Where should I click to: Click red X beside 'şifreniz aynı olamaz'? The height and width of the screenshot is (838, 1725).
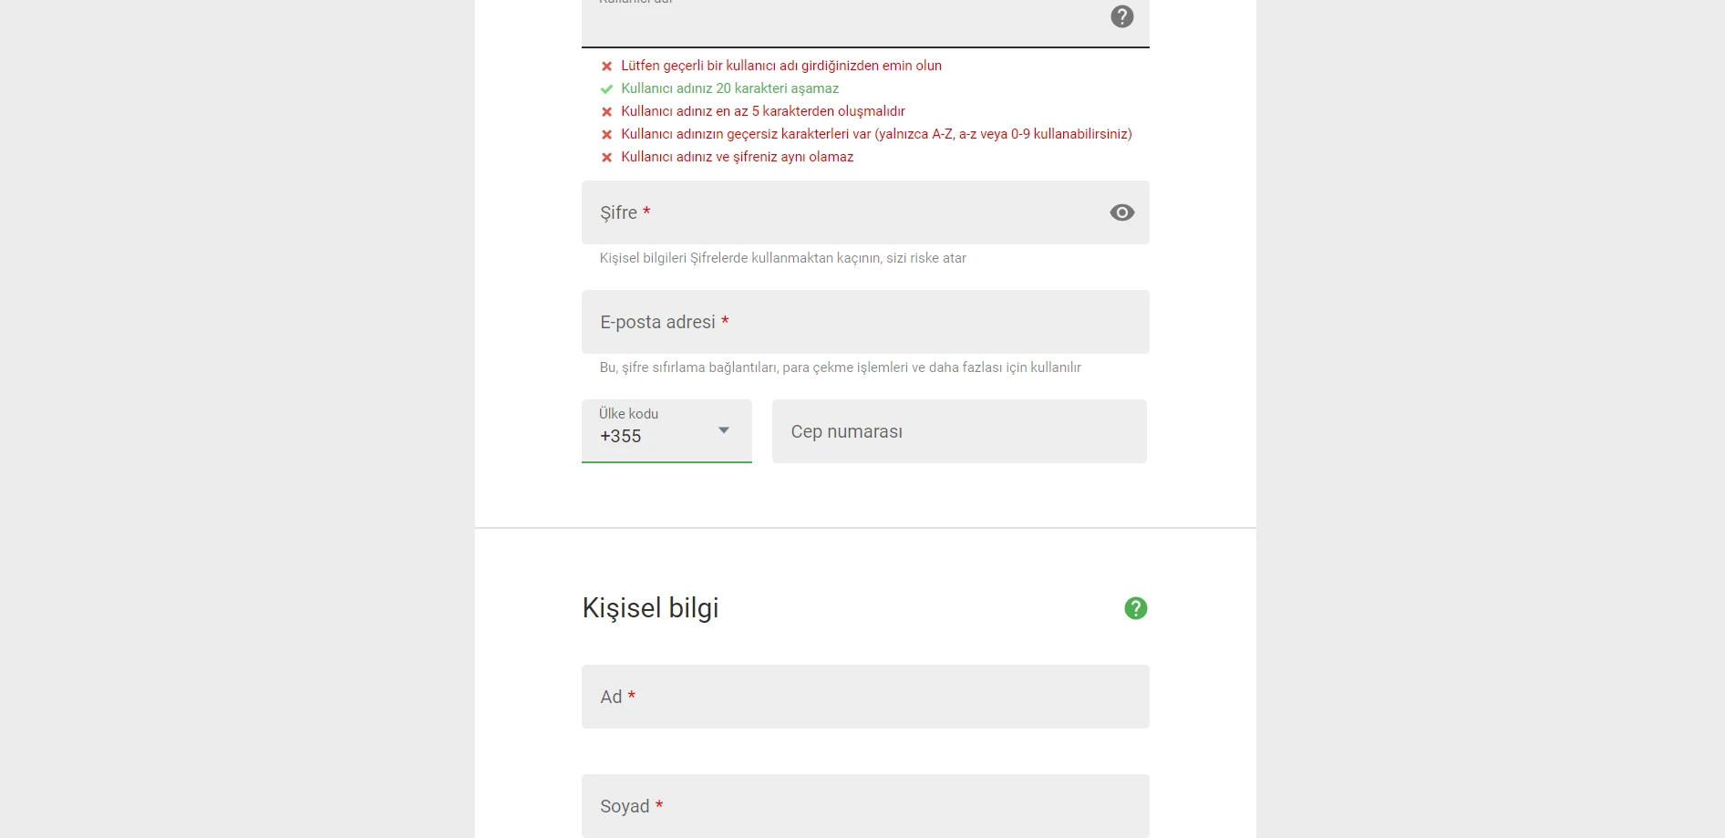[x=606, y=157]
